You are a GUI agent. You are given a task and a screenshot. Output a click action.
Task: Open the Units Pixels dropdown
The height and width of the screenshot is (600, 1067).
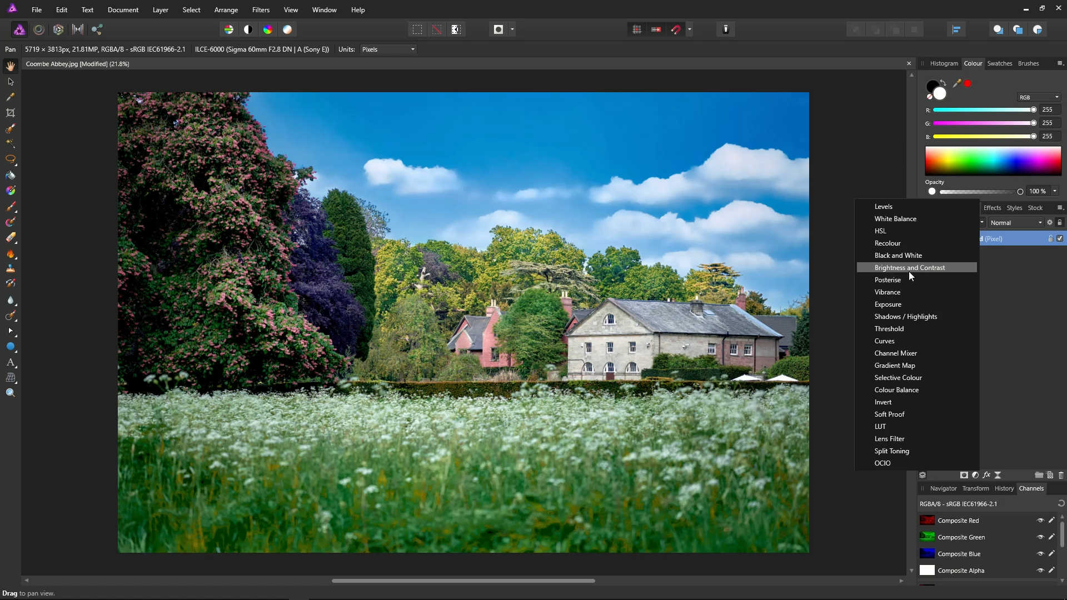(388, 49)
